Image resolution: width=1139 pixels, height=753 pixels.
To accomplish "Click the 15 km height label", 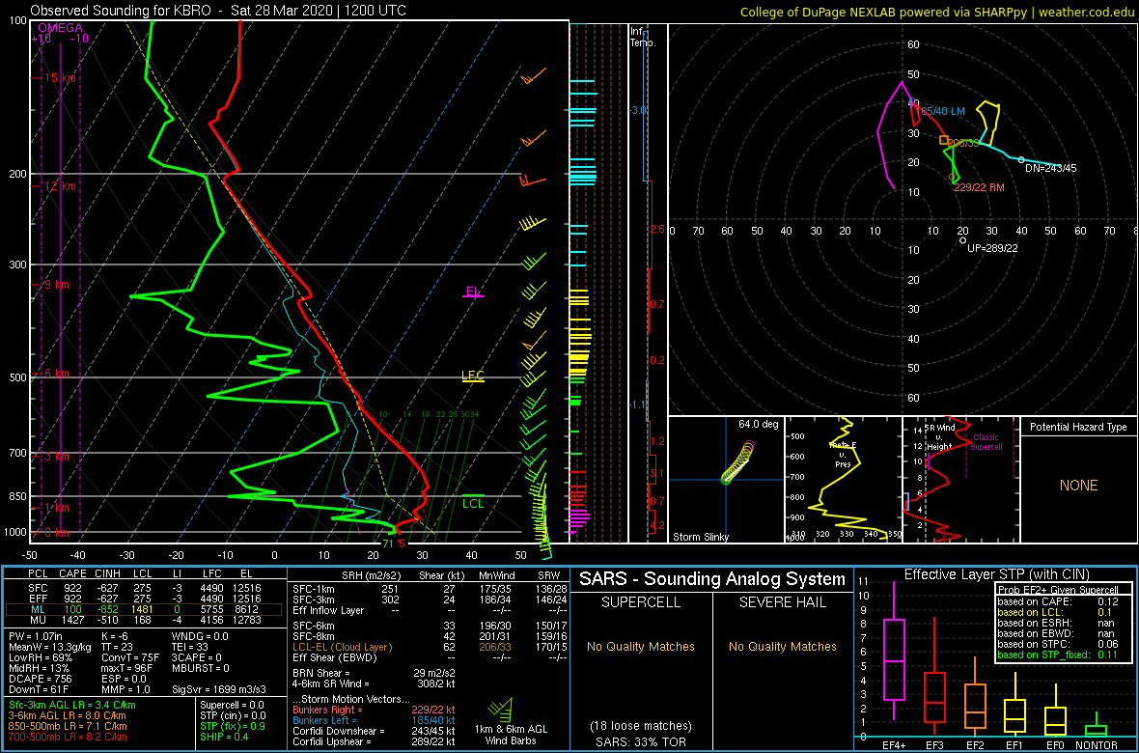I will [x=60, y=78].
